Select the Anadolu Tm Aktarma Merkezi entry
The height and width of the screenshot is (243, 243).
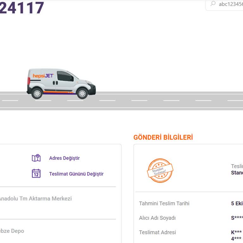tap(35, 198)
